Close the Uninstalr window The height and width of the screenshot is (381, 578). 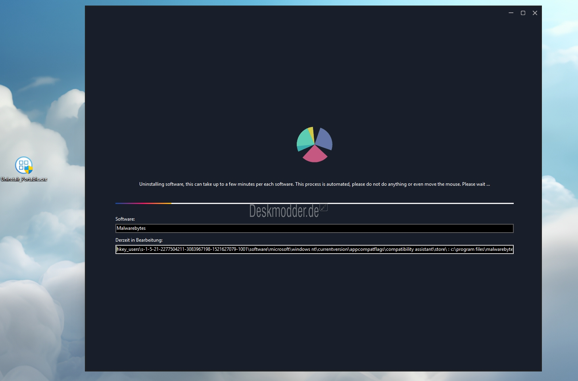point(535,13)
